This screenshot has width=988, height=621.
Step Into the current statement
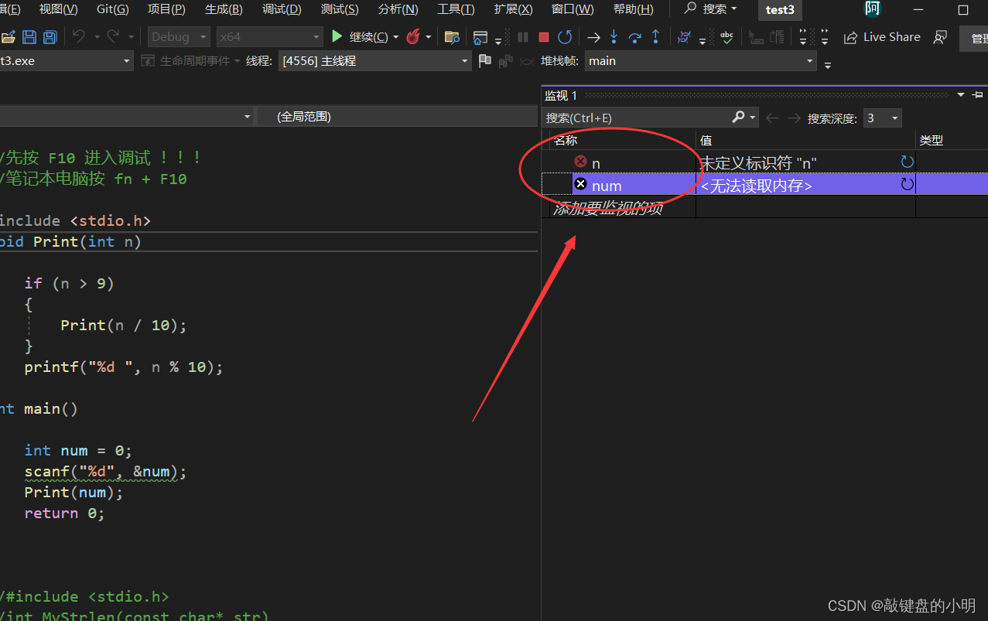click(614, 37)
